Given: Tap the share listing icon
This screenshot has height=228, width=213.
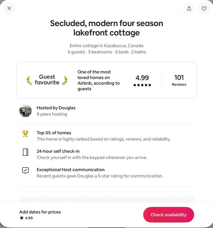Looking at the screenshot, I should (189, 8).
